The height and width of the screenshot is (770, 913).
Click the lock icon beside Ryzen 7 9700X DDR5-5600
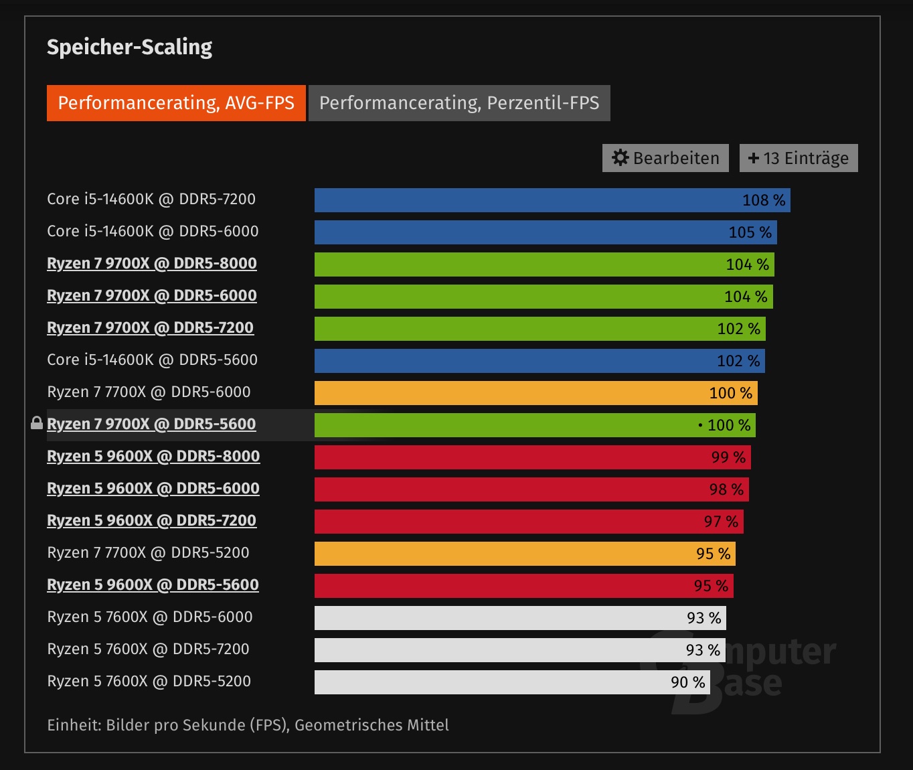[37, 423]
